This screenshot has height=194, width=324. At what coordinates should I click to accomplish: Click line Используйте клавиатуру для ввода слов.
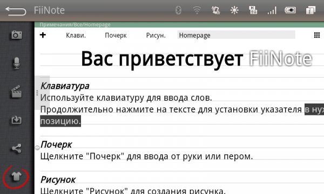(x=126, y=98)
